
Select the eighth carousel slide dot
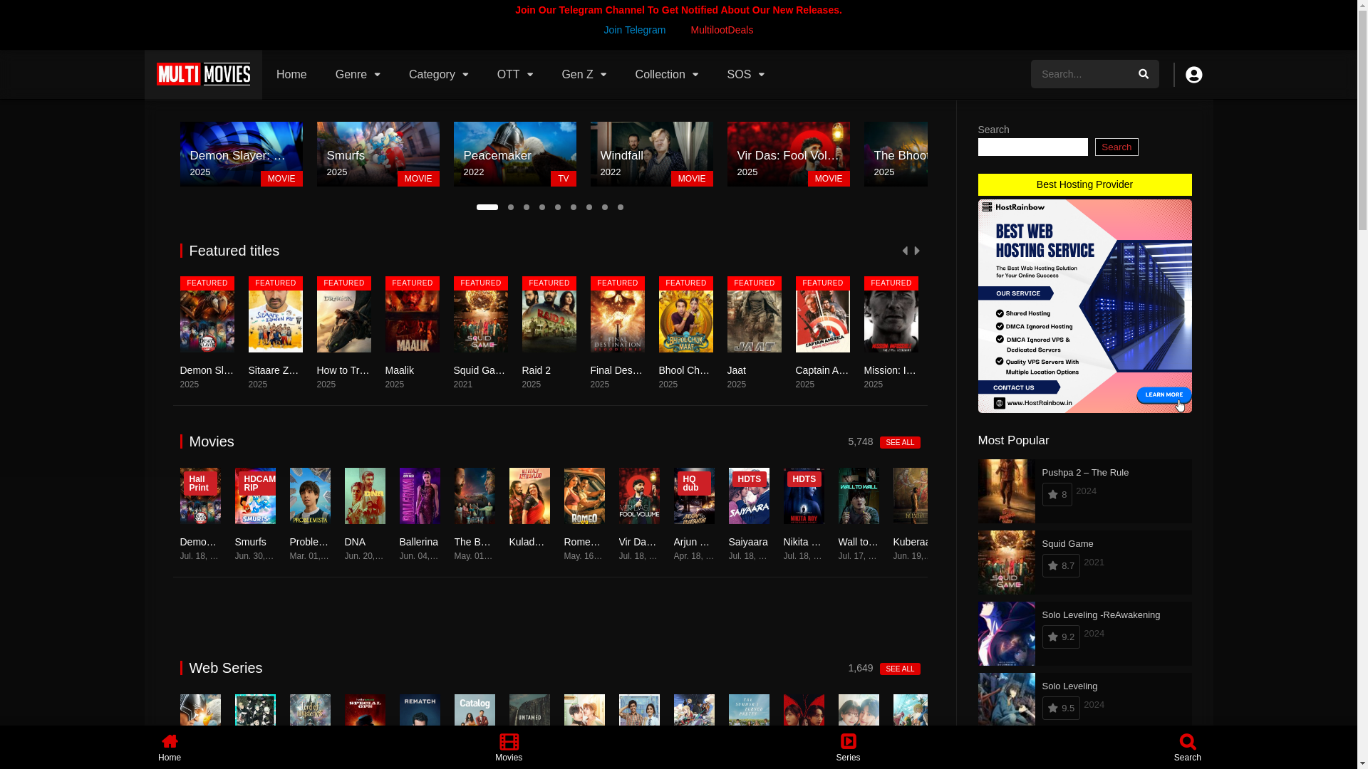(x=605, y=207)
